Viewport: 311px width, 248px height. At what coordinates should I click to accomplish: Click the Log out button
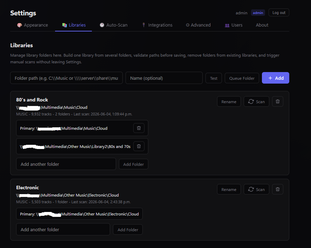279,13
